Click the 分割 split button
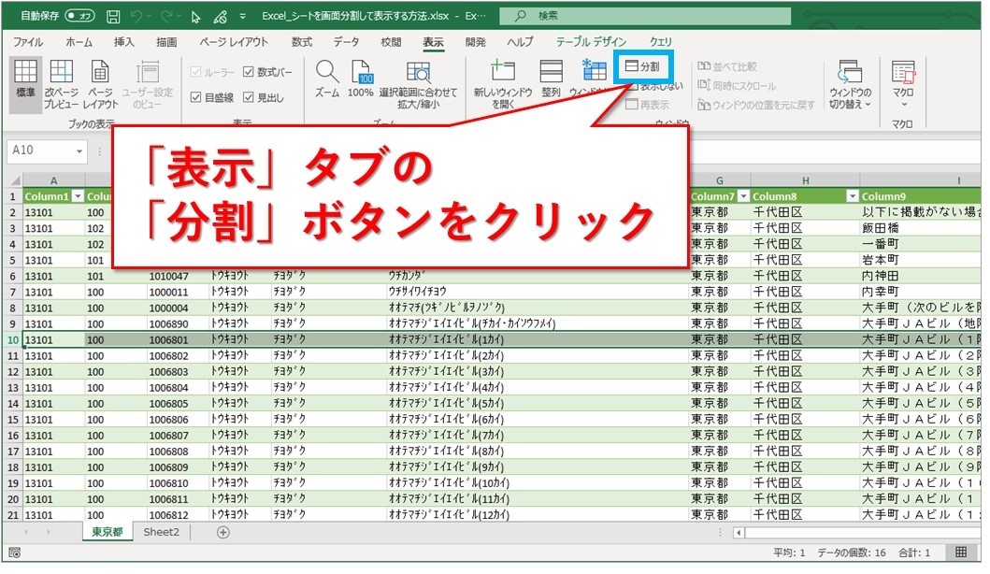Viewport: 990px width, 574px height. click(642, 66)
